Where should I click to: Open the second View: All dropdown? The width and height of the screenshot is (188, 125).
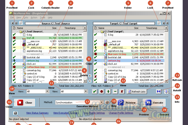pyautogui.click(x=86, y=91)
